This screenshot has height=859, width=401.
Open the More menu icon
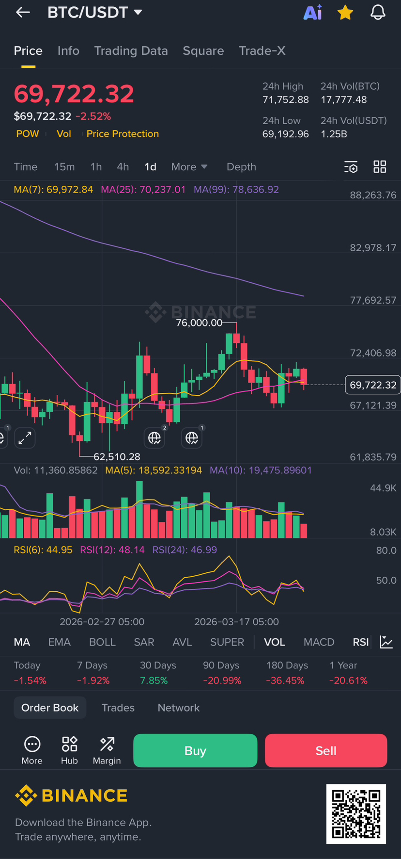tap(32, 750)
